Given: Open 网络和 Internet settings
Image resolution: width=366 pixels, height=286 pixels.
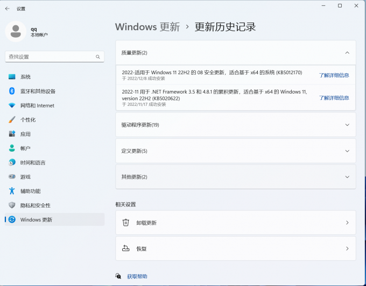Looking at the screenshot, I should pyautogui.click(x=54, y=105).
